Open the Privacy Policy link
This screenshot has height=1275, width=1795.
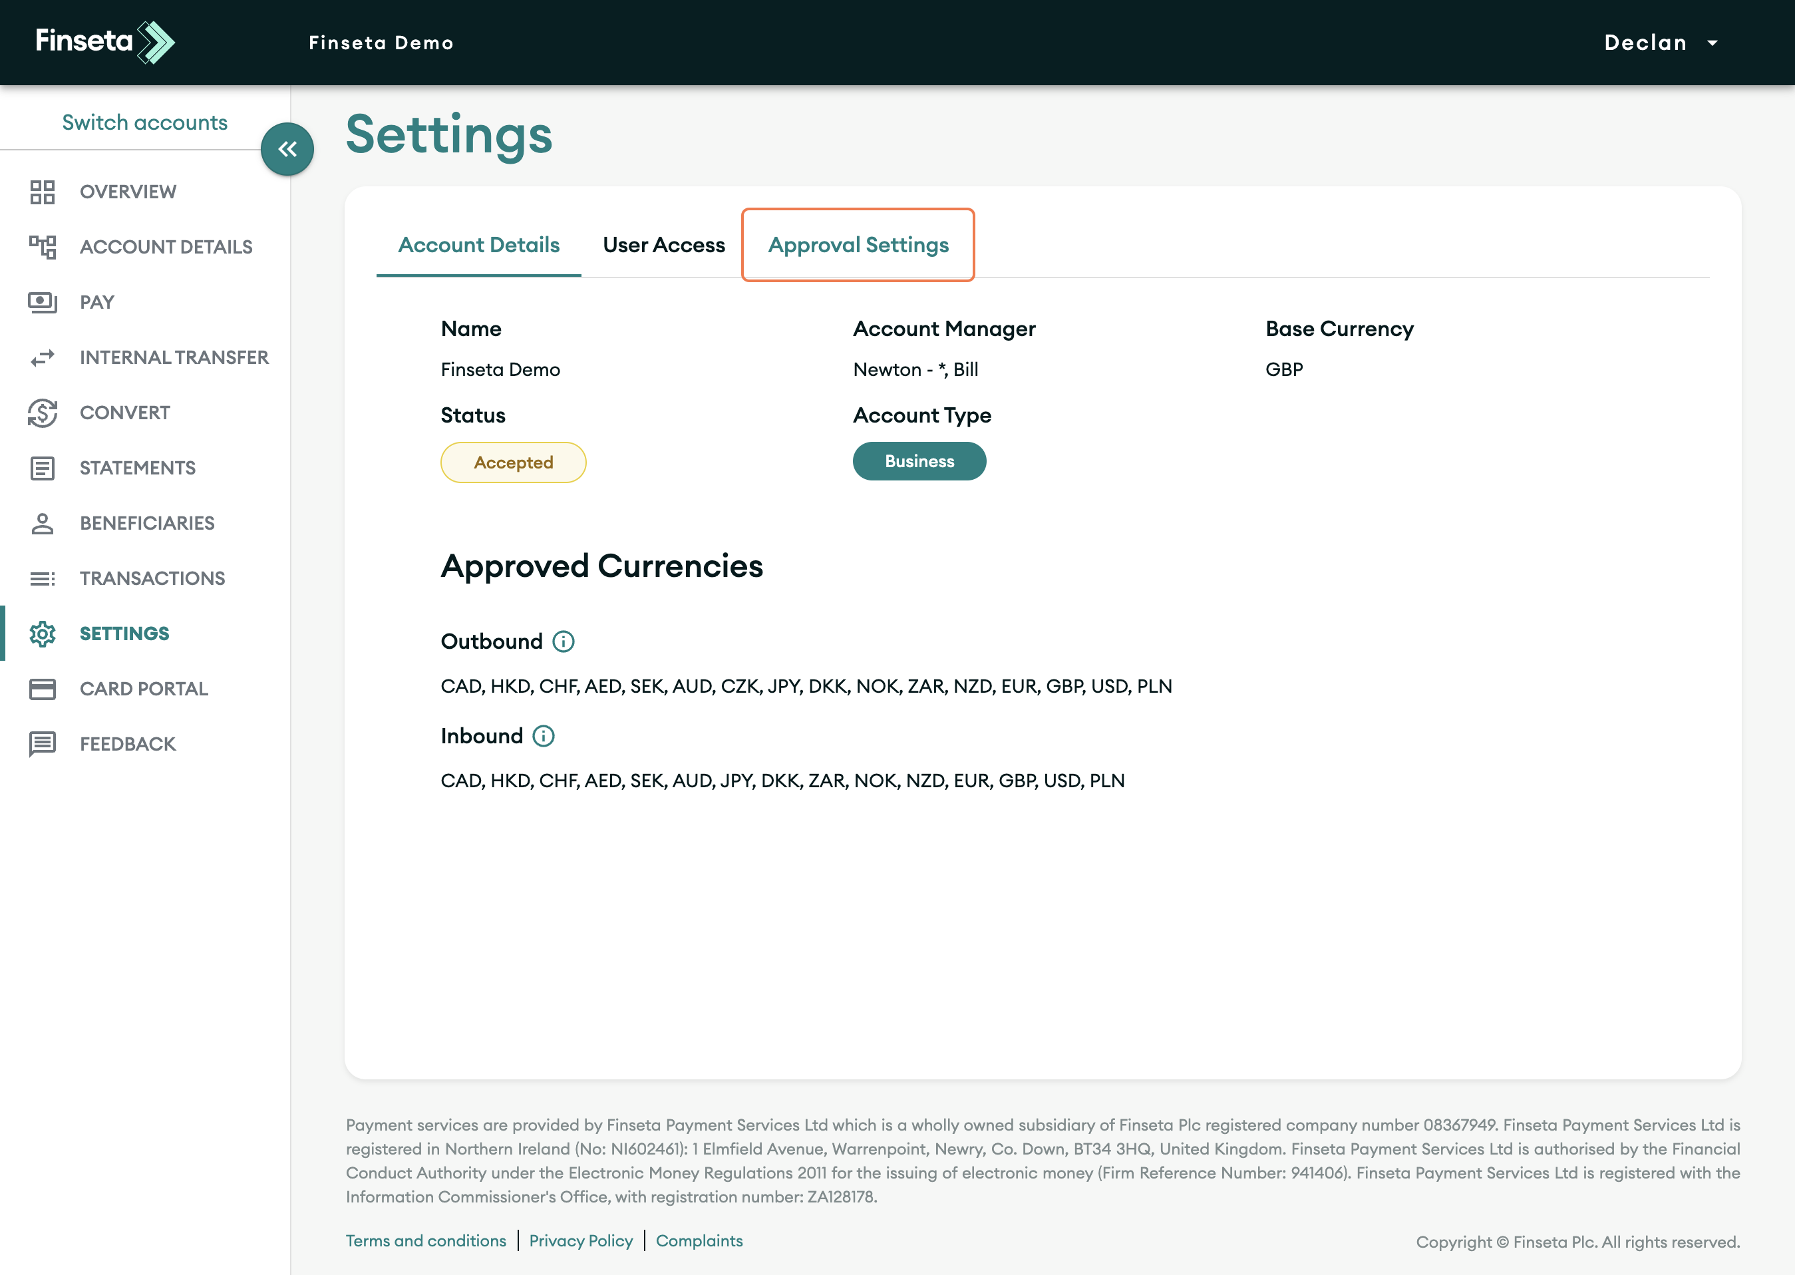coord(581,1240)
